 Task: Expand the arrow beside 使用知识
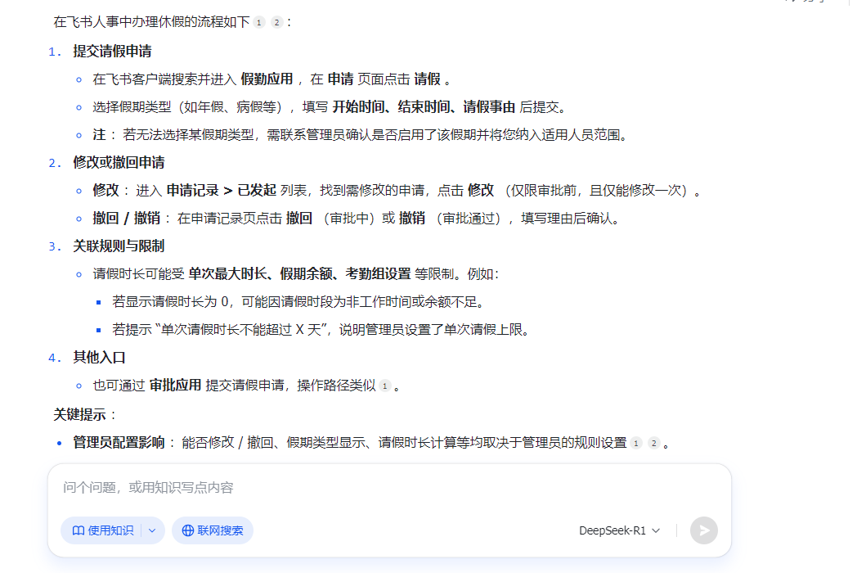coord(152,530)
